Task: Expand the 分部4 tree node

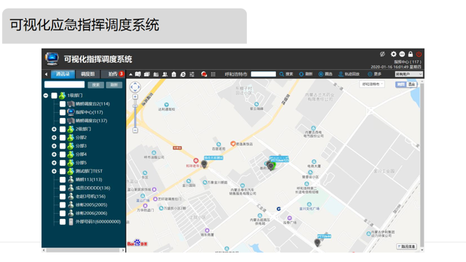Action: pyautogui.click(x=54, y=154)
